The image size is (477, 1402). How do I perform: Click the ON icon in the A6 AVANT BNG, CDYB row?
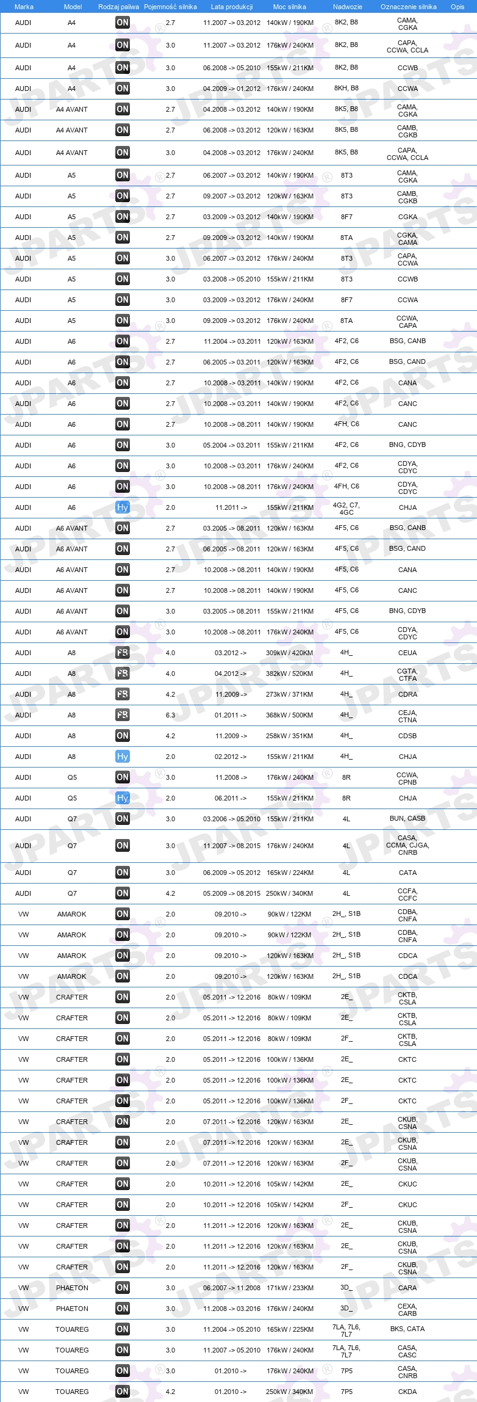[123, 611]
